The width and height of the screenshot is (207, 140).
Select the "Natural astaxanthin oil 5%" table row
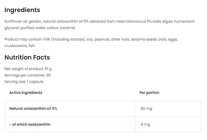point(33,108)
